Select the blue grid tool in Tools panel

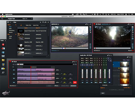coord(3,52)
